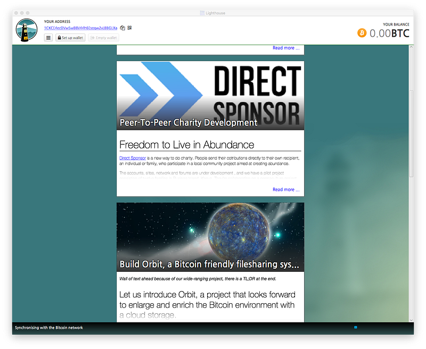
Task: Open Read more on the top project card
Action: 286,48
